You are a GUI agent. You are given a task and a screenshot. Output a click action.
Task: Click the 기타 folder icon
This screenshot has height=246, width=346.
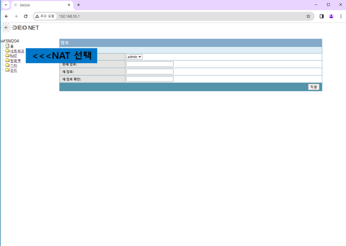tap(7, 65)
